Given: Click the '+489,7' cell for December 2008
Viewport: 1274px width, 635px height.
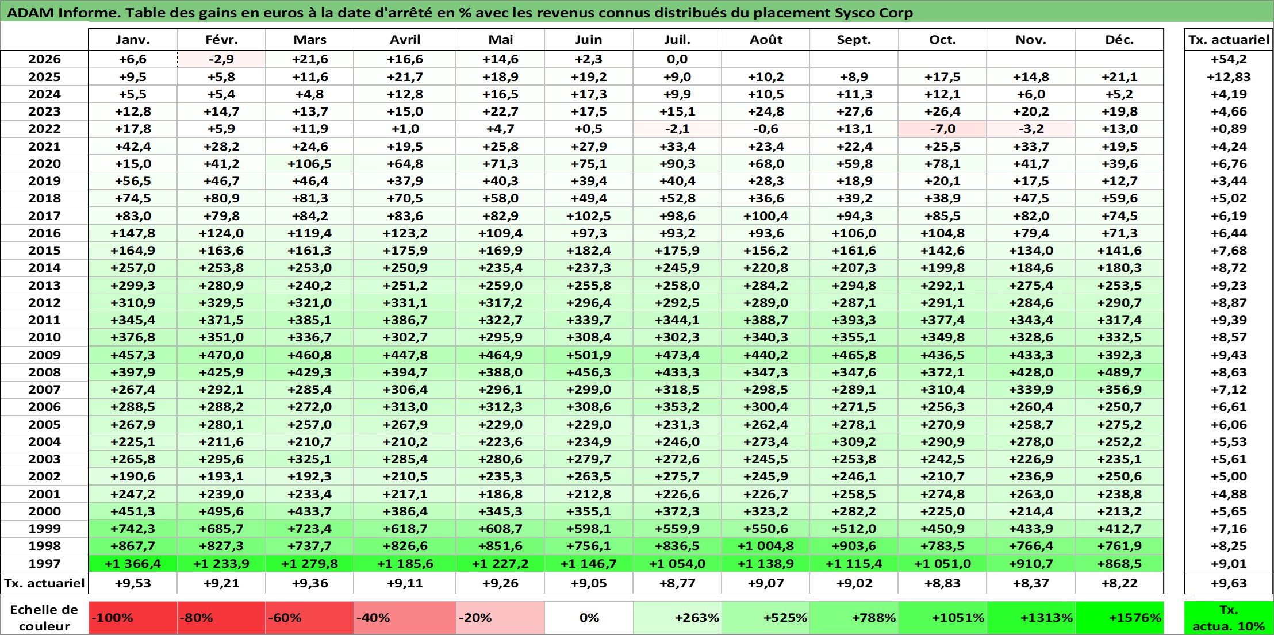Looking at the screenshot, I should (x=1120, y=372).
